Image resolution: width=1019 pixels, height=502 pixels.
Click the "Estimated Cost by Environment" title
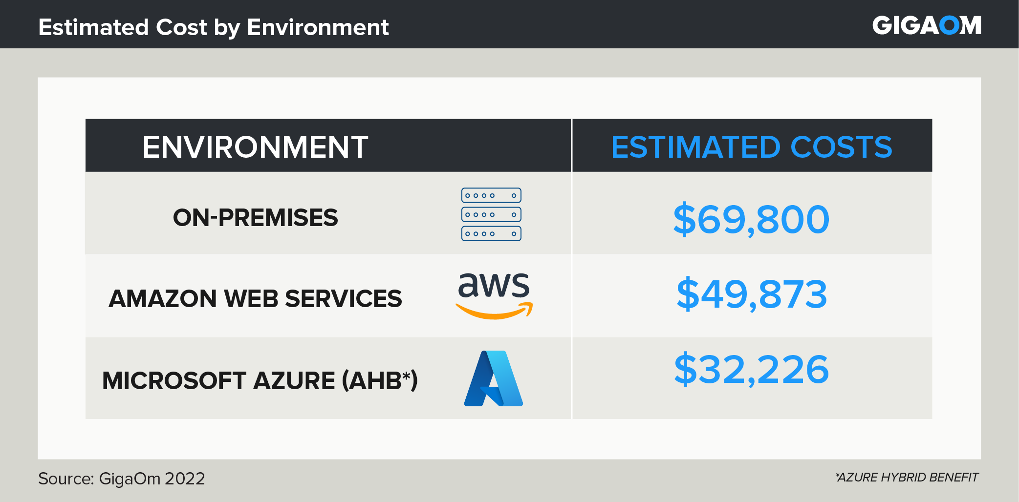pyautogui.click(x=214, y=27)
